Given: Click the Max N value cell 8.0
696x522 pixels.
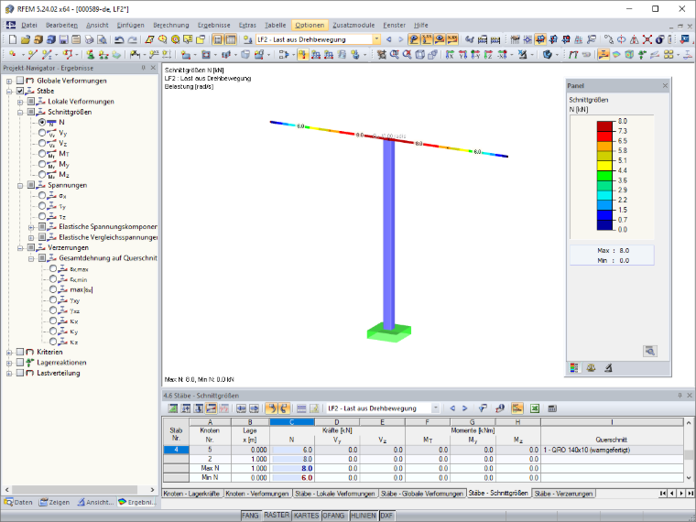Looking at the screenshot, I should pos(292,468).
